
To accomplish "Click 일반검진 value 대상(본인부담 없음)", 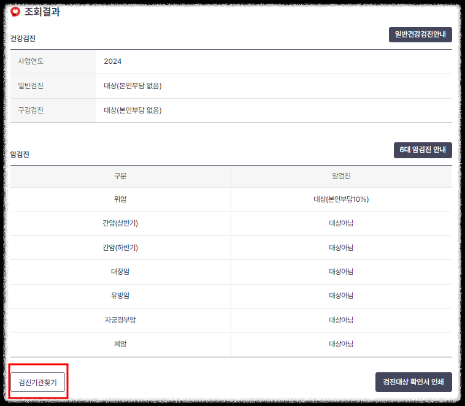I will [x=133, y=86].
